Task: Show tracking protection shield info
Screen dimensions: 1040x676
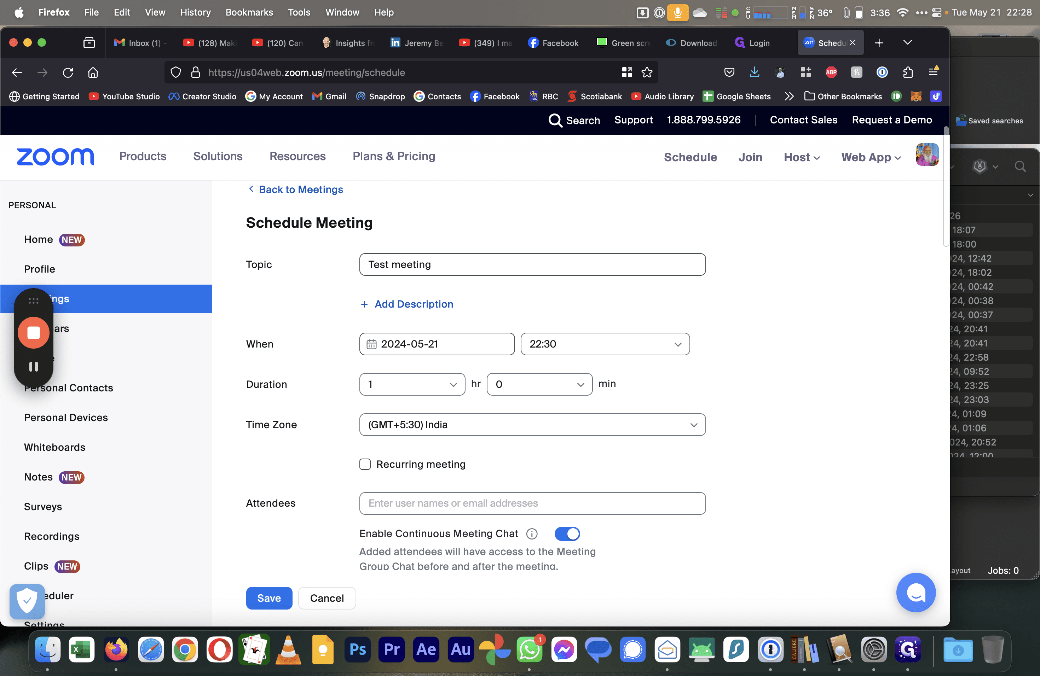Action: tap(176, 72)
